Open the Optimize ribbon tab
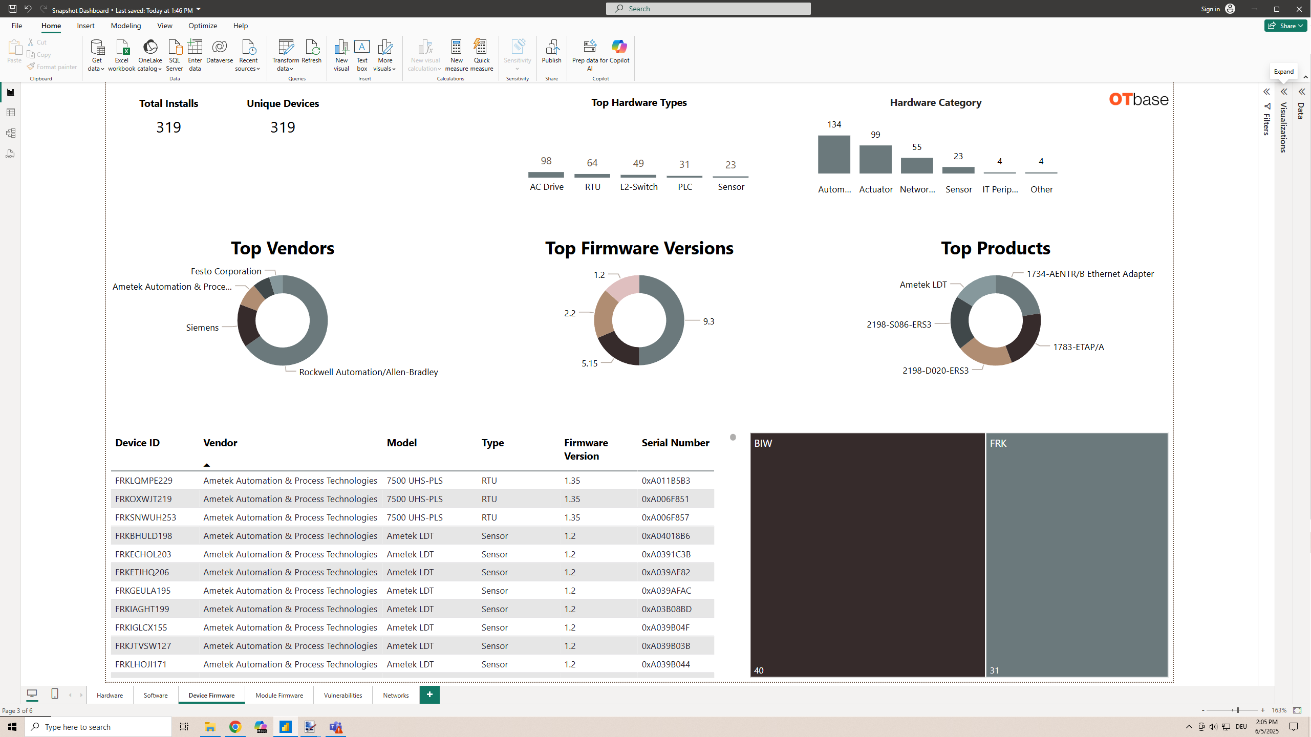 pyautogui.click(x=203, y=26)
